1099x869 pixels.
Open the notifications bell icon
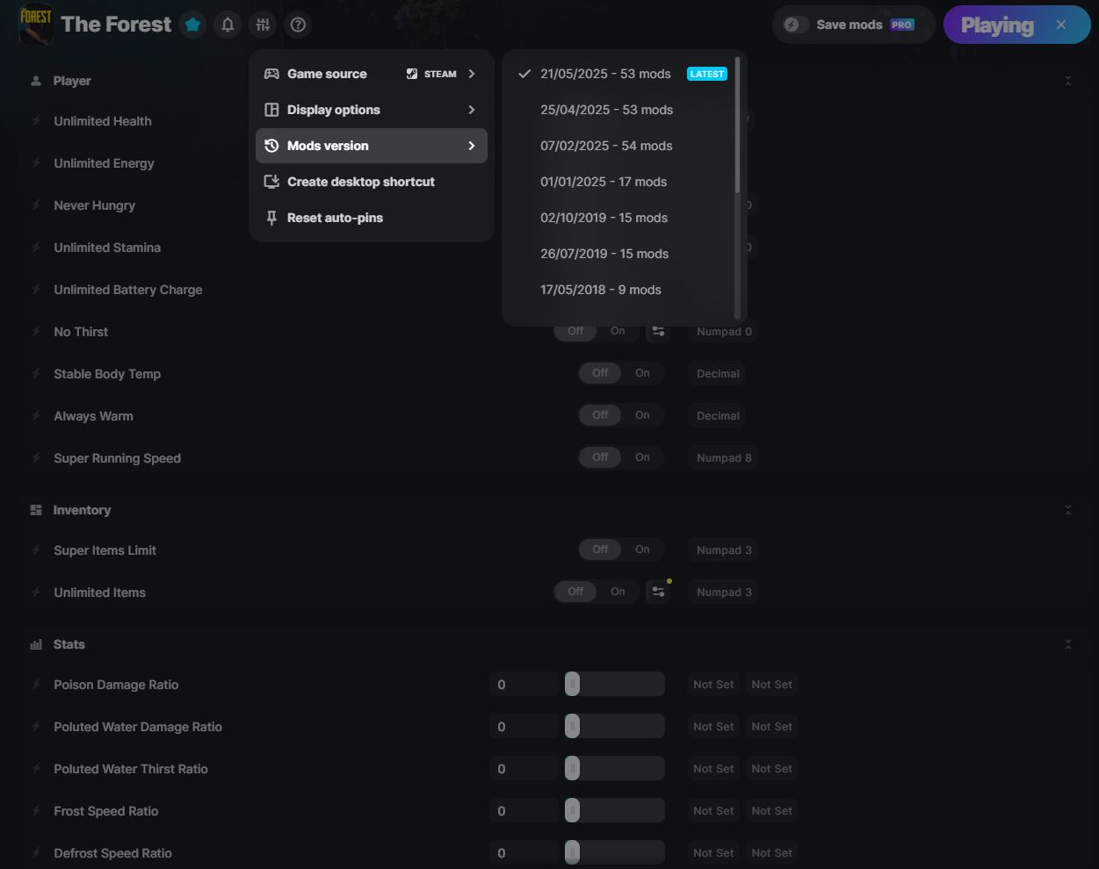pyautogui.click(x=228, y=25)
